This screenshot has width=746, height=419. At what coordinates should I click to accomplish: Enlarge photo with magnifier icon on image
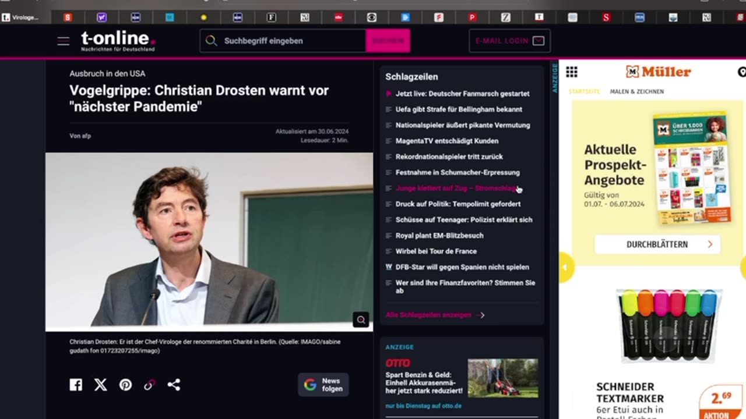coord(361,319)
